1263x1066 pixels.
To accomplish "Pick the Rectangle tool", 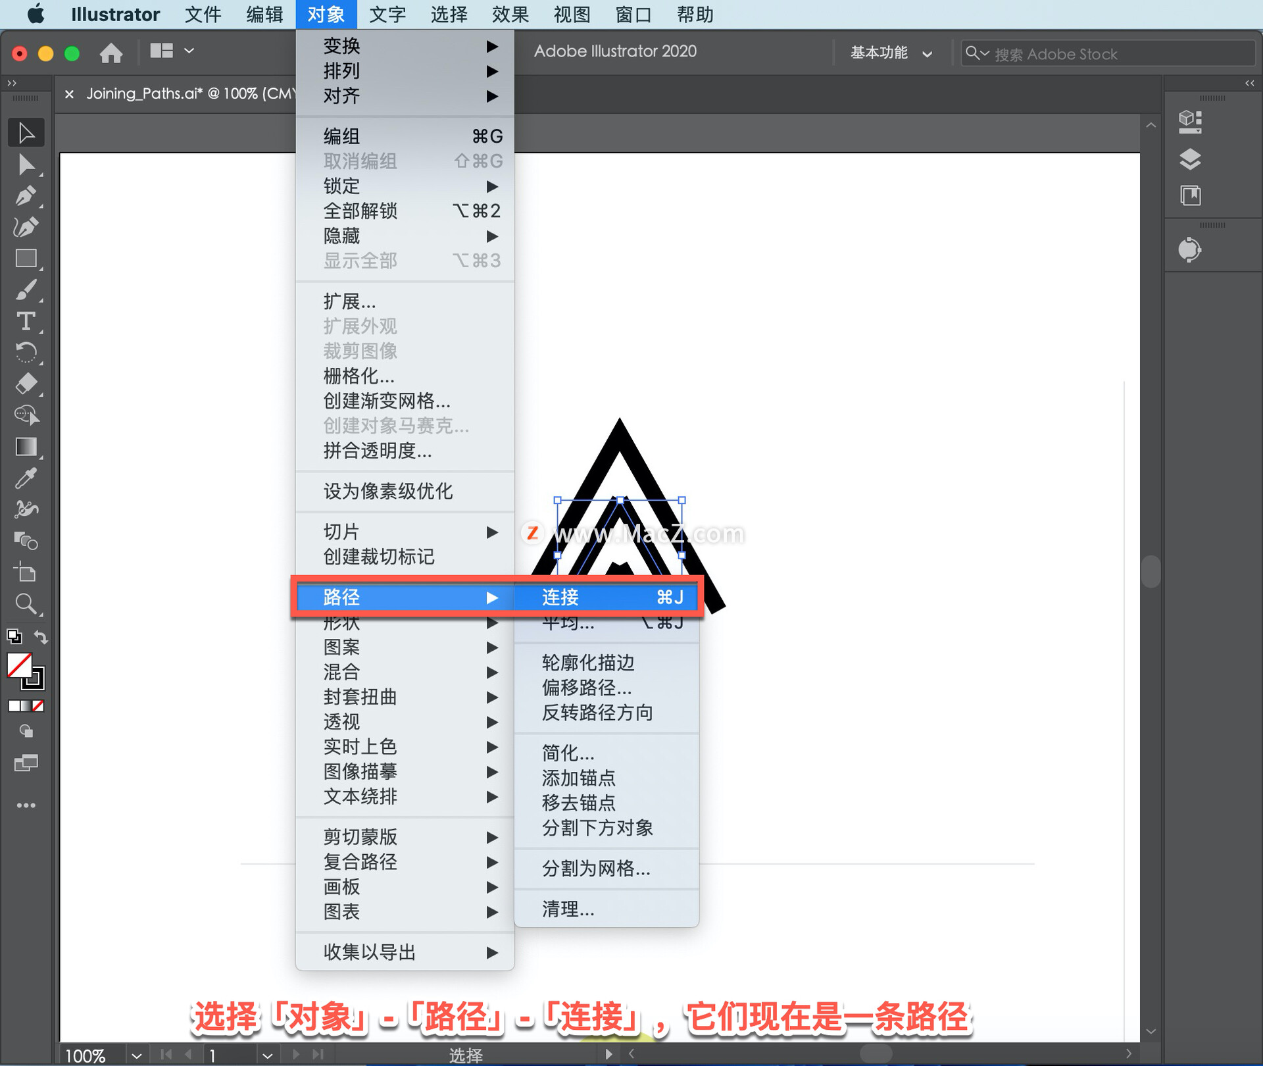I will coord(25,259).
